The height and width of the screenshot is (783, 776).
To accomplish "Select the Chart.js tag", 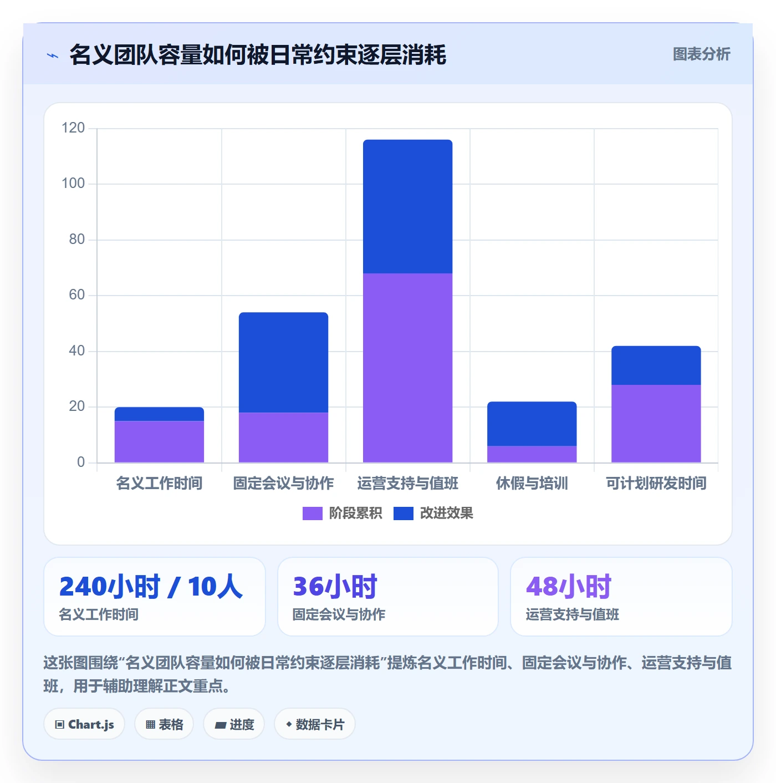I will 84,724.
